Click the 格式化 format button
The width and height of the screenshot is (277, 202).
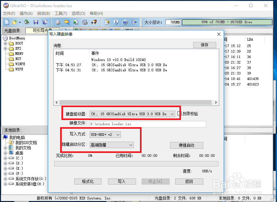[x=88, y=181]
